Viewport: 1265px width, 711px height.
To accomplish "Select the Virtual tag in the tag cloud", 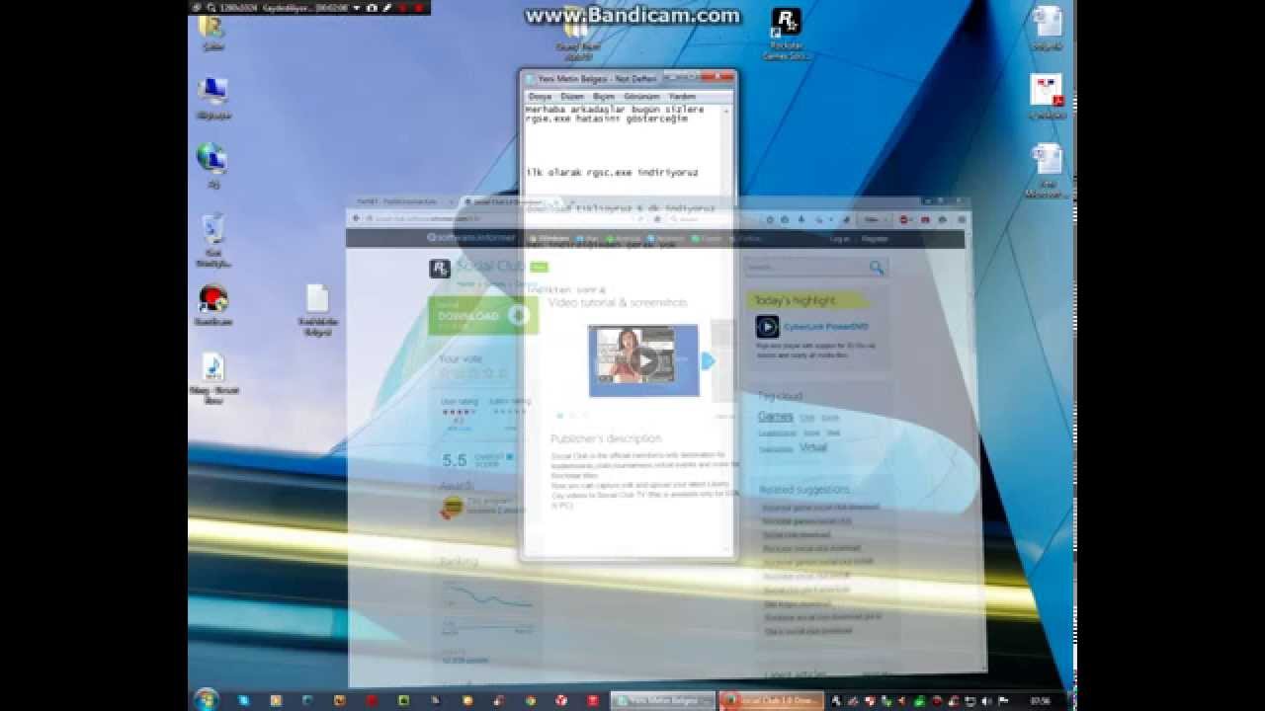I will pos(813,447).
